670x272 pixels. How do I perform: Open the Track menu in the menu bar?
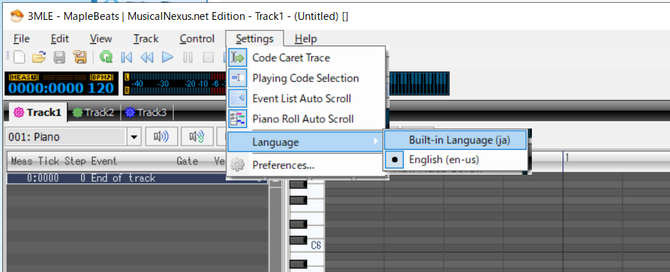(146, 39)
